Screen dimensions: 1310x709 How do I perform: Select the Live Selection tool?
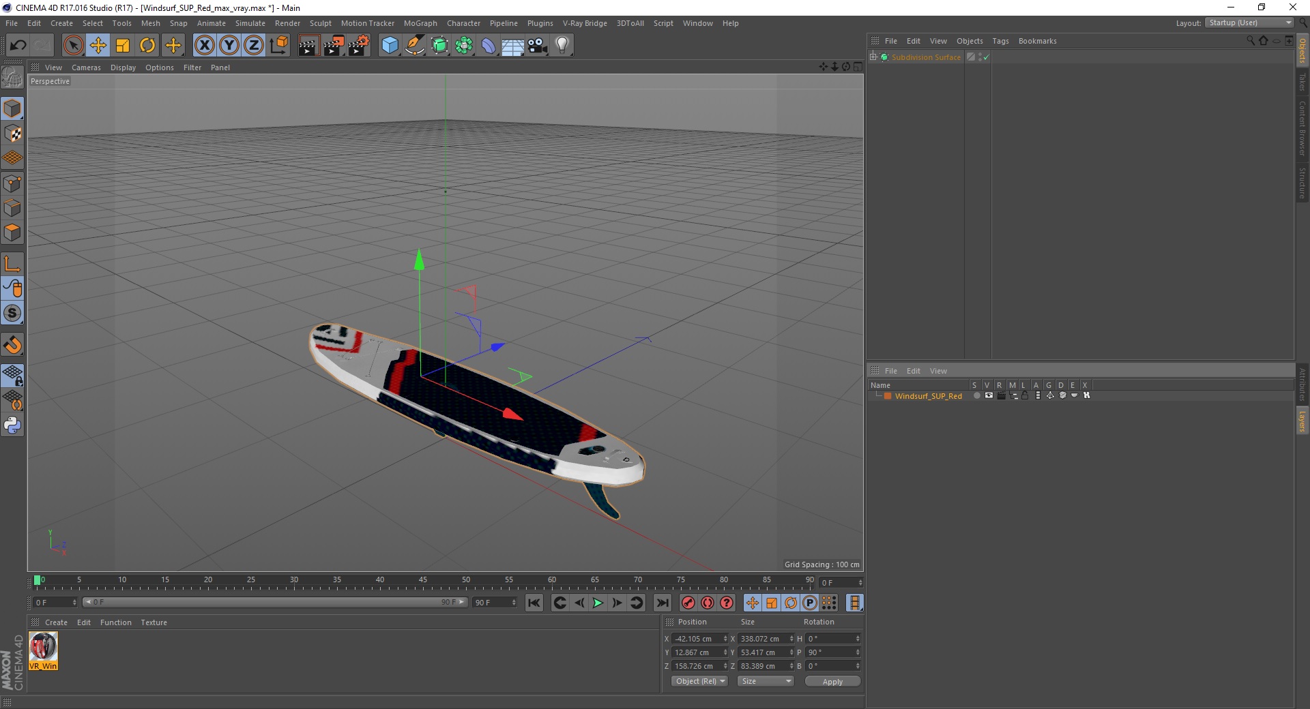(x=73, y=46)
